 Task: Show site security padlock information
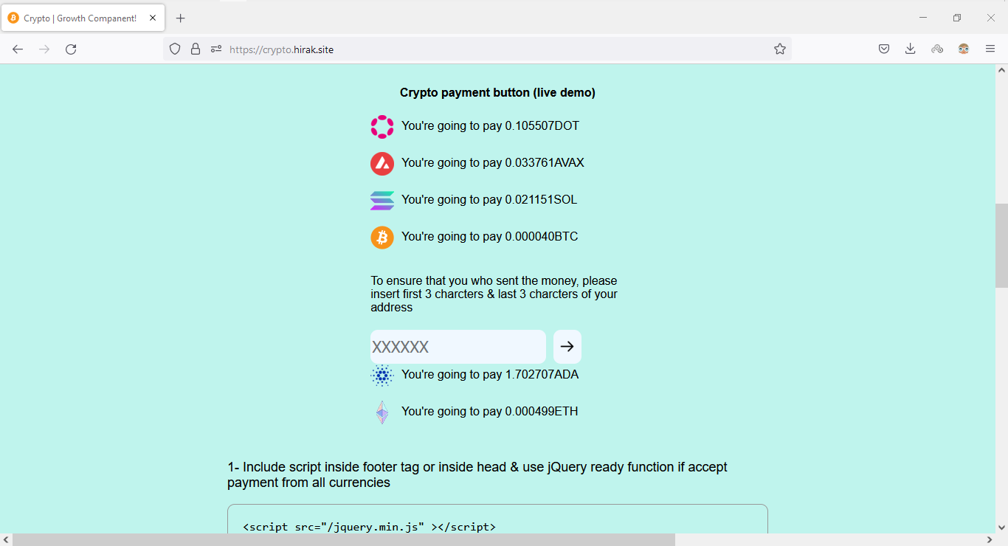coord(196,49)
